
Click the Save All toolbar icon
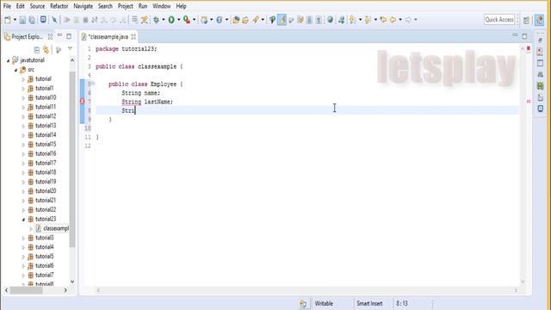32,20
